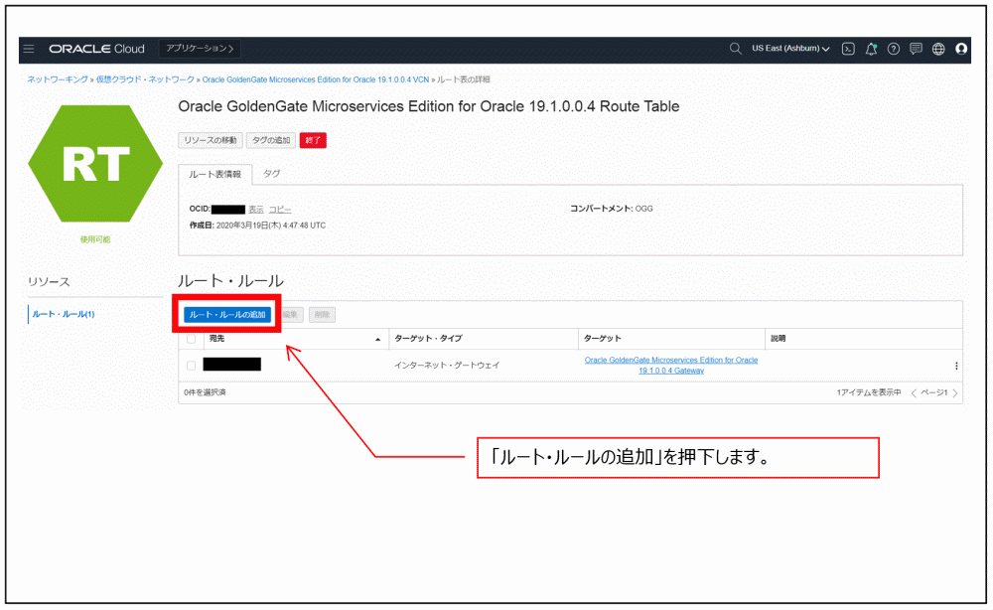This screenshot has height=610, width=993.
Task: Go to ネットワーキング breadcrumb
Action: tap(58, 79)
